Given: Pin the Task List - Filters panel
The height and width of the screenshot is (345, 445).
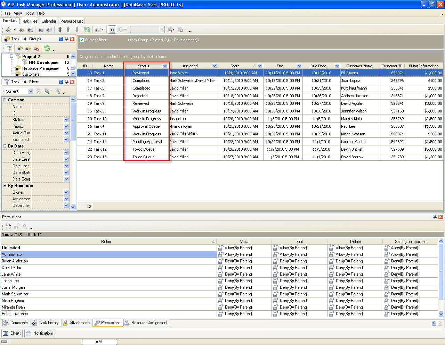Looking at the screenshot, I should [x=67, y=82].
